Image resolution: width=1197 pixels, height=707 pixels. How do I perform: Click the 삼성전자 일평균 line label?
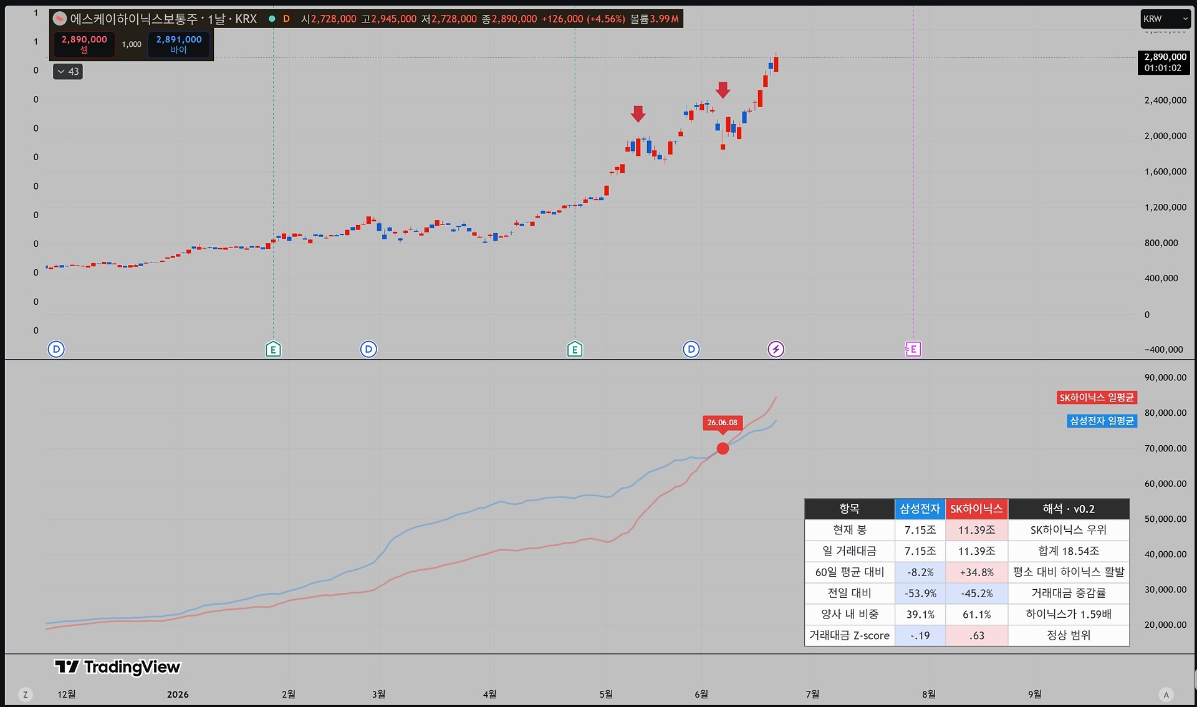point(1102,421)
